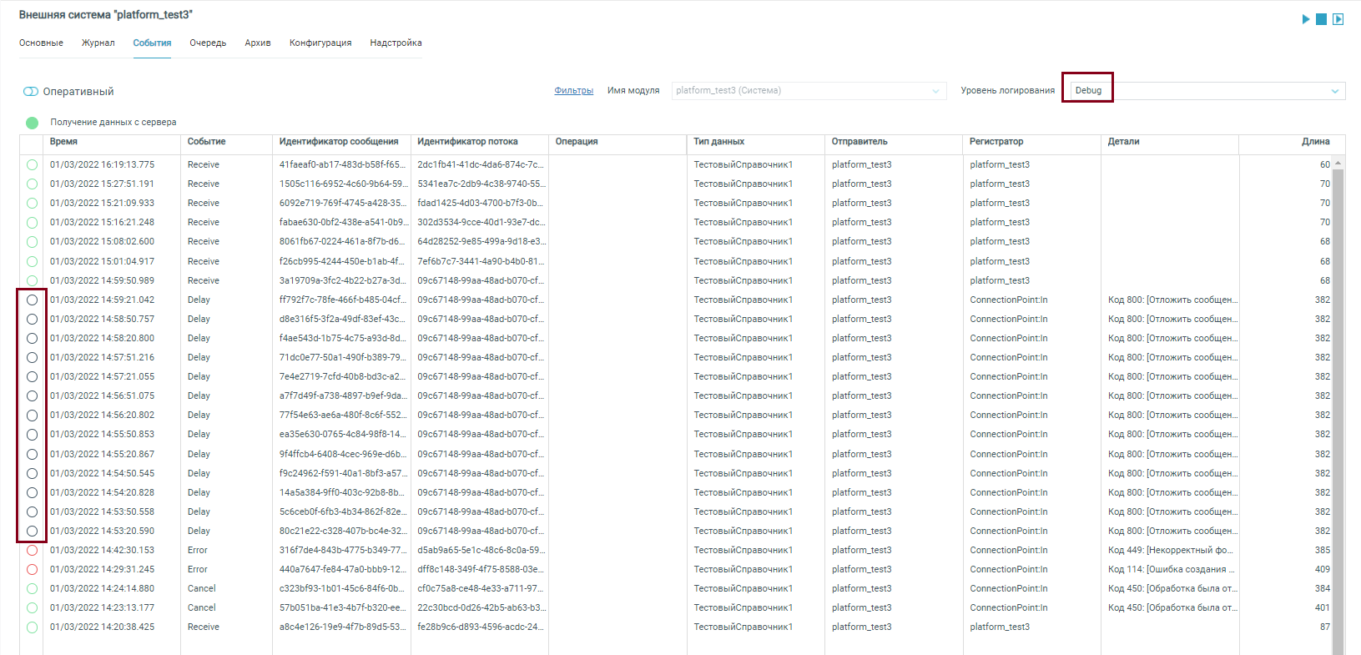Image resolution: width=1361 pixels, height=655 pixels.
Task: Select the status circle for row 15:27:51.191
Action: pos(32,184)
